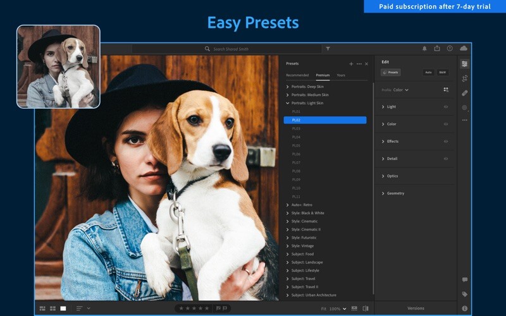Click the Auto adjust button
Viewport: 506px width, 316px height.
428,72
